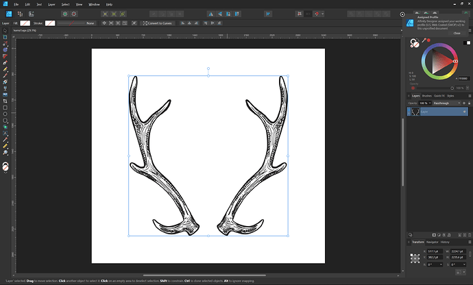Open the snapping options dropdown arrow
This screenshot has height=285, width=473.
point(323,14)
